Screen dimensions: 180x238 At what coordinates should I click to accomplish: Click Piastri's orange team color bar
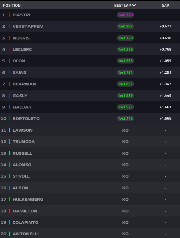10,15
